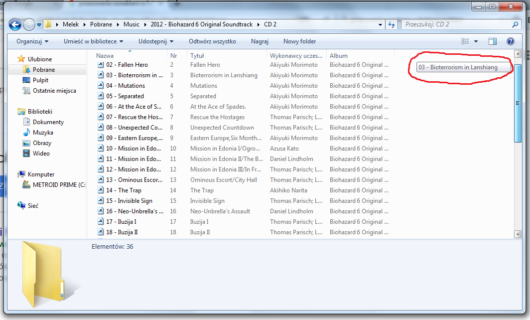Click the file list scroll up arrow

click(518, 54)
